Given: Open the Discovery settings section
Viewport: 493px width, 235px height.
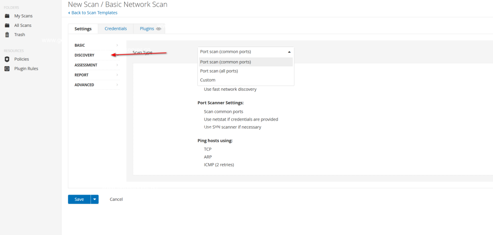Looking at the screenshot, I should (85, 55).
